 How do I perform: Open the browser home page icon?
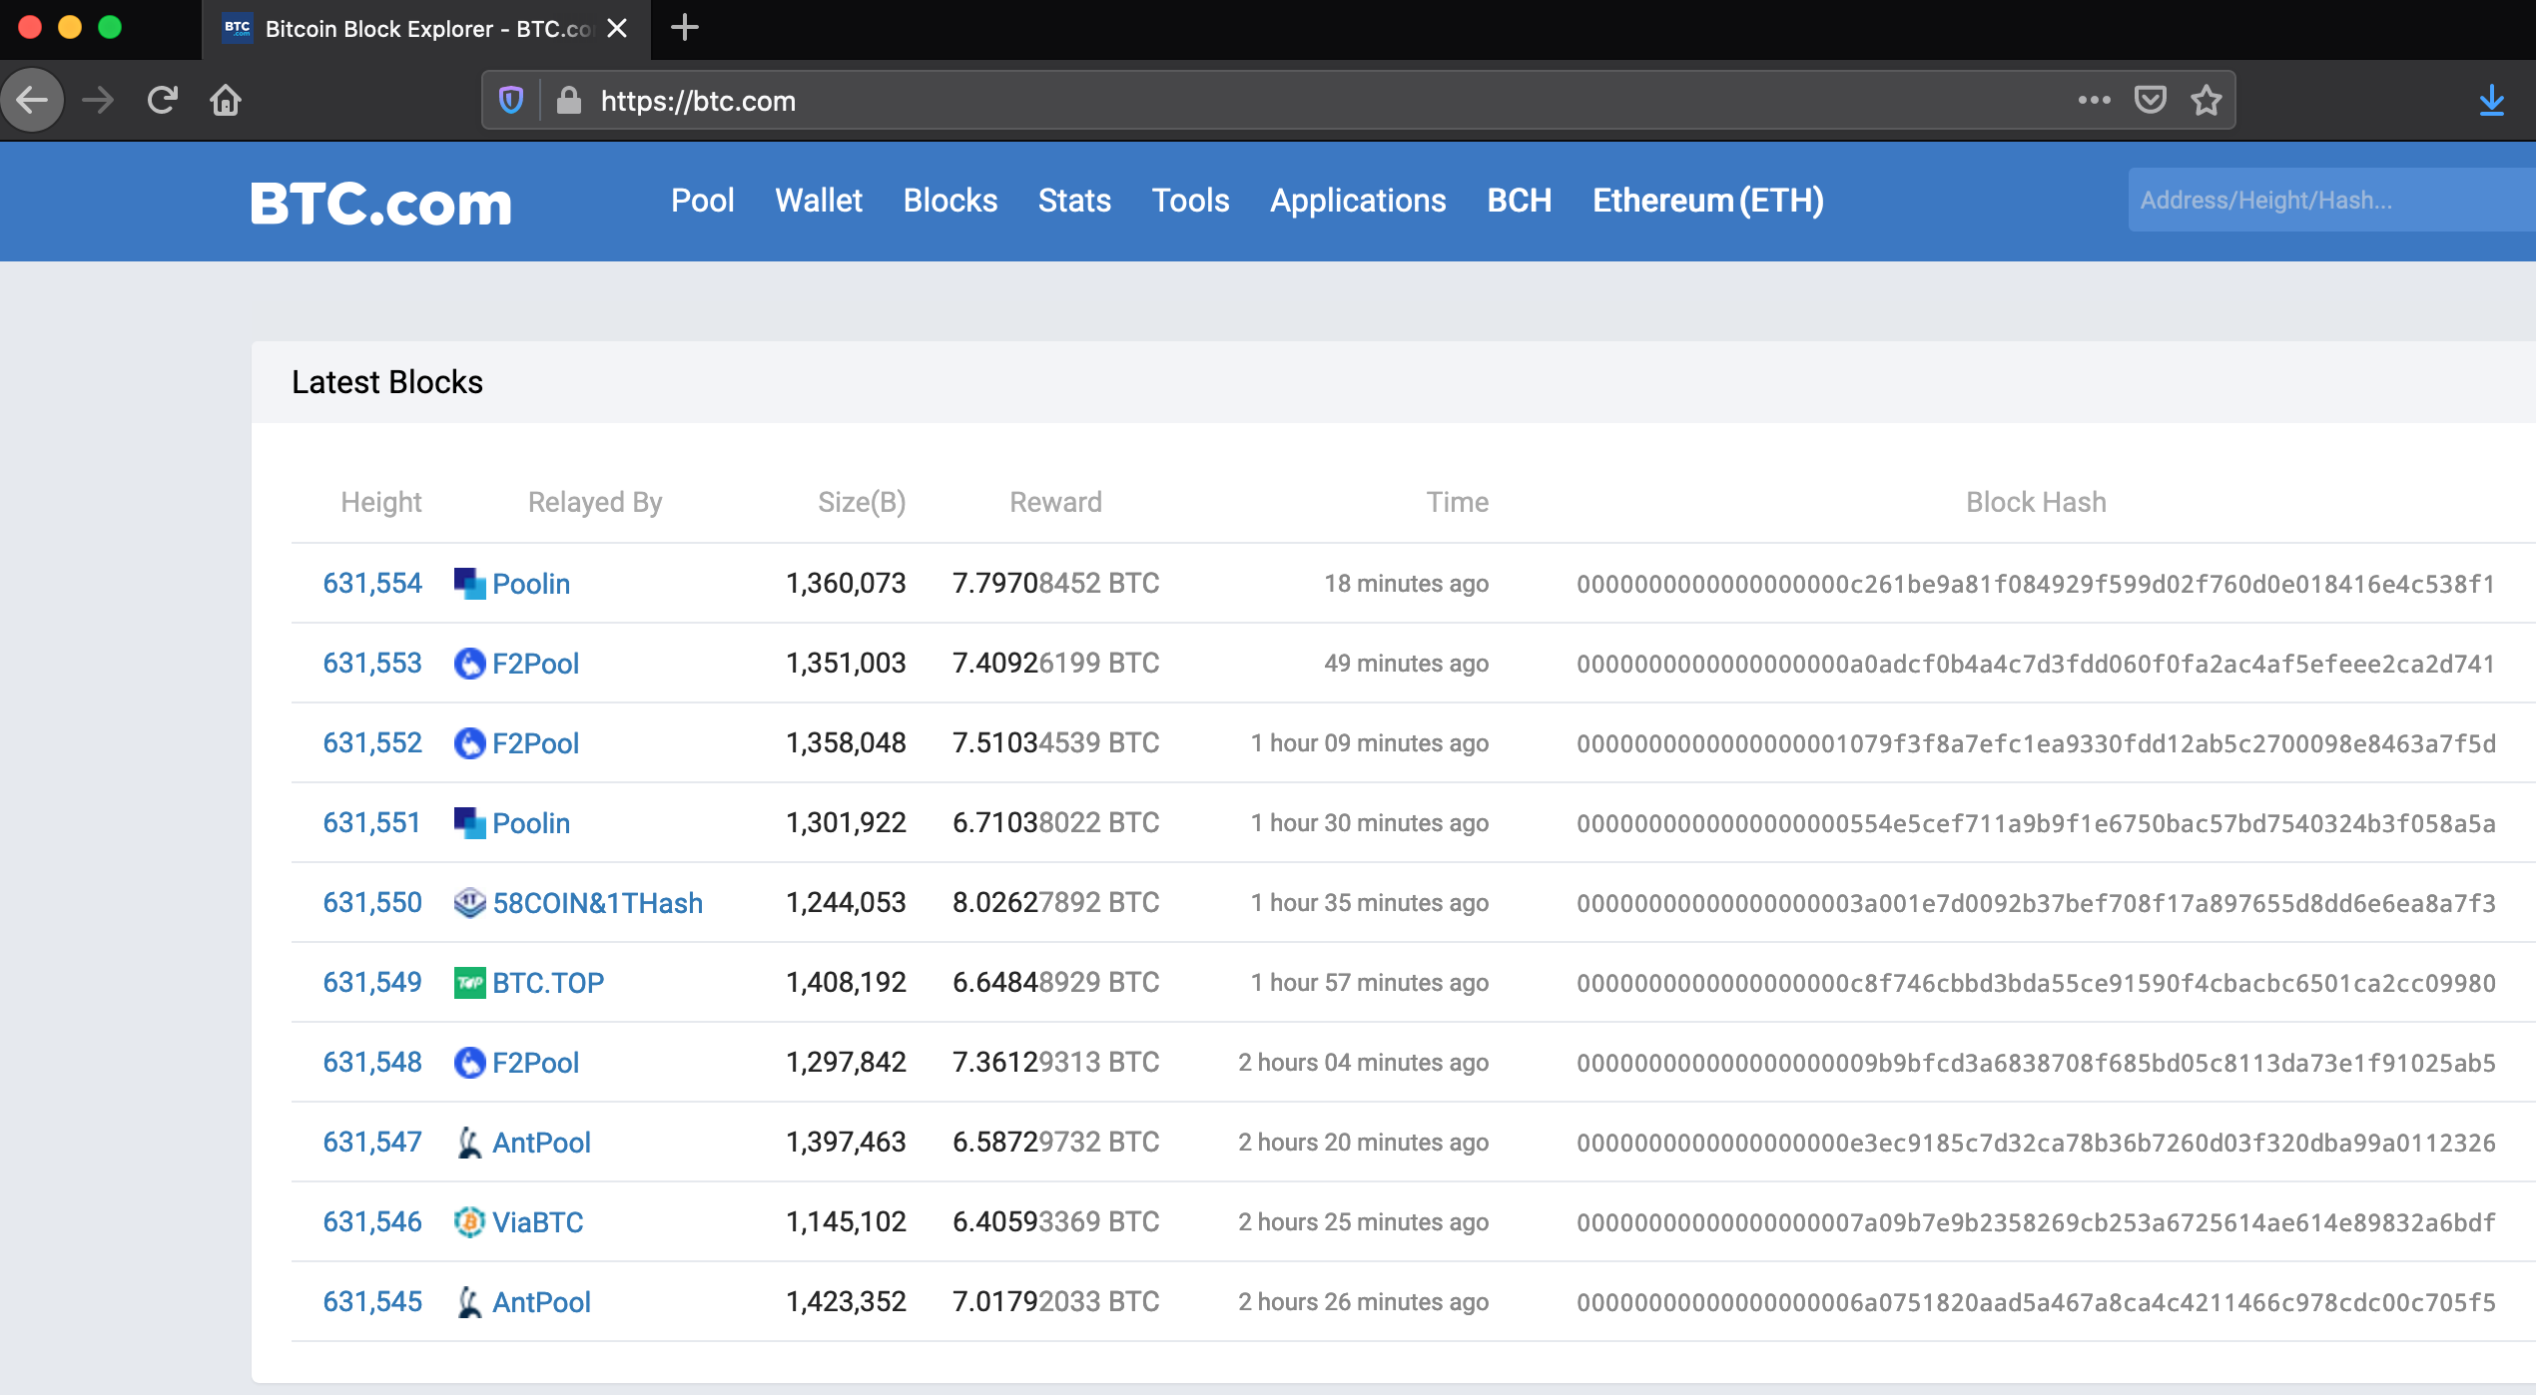(x=226, y=100)
